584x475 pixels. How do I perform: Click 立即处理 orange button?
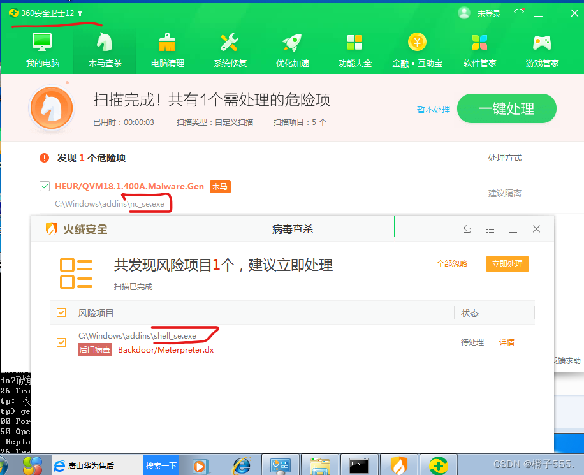pyautogui.click(x=507, y=264)
